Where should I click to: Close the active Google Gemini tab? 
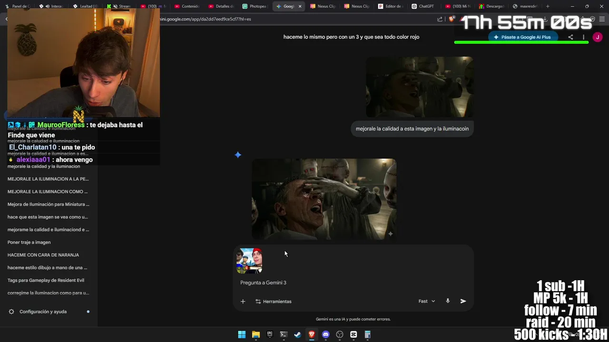300,6
